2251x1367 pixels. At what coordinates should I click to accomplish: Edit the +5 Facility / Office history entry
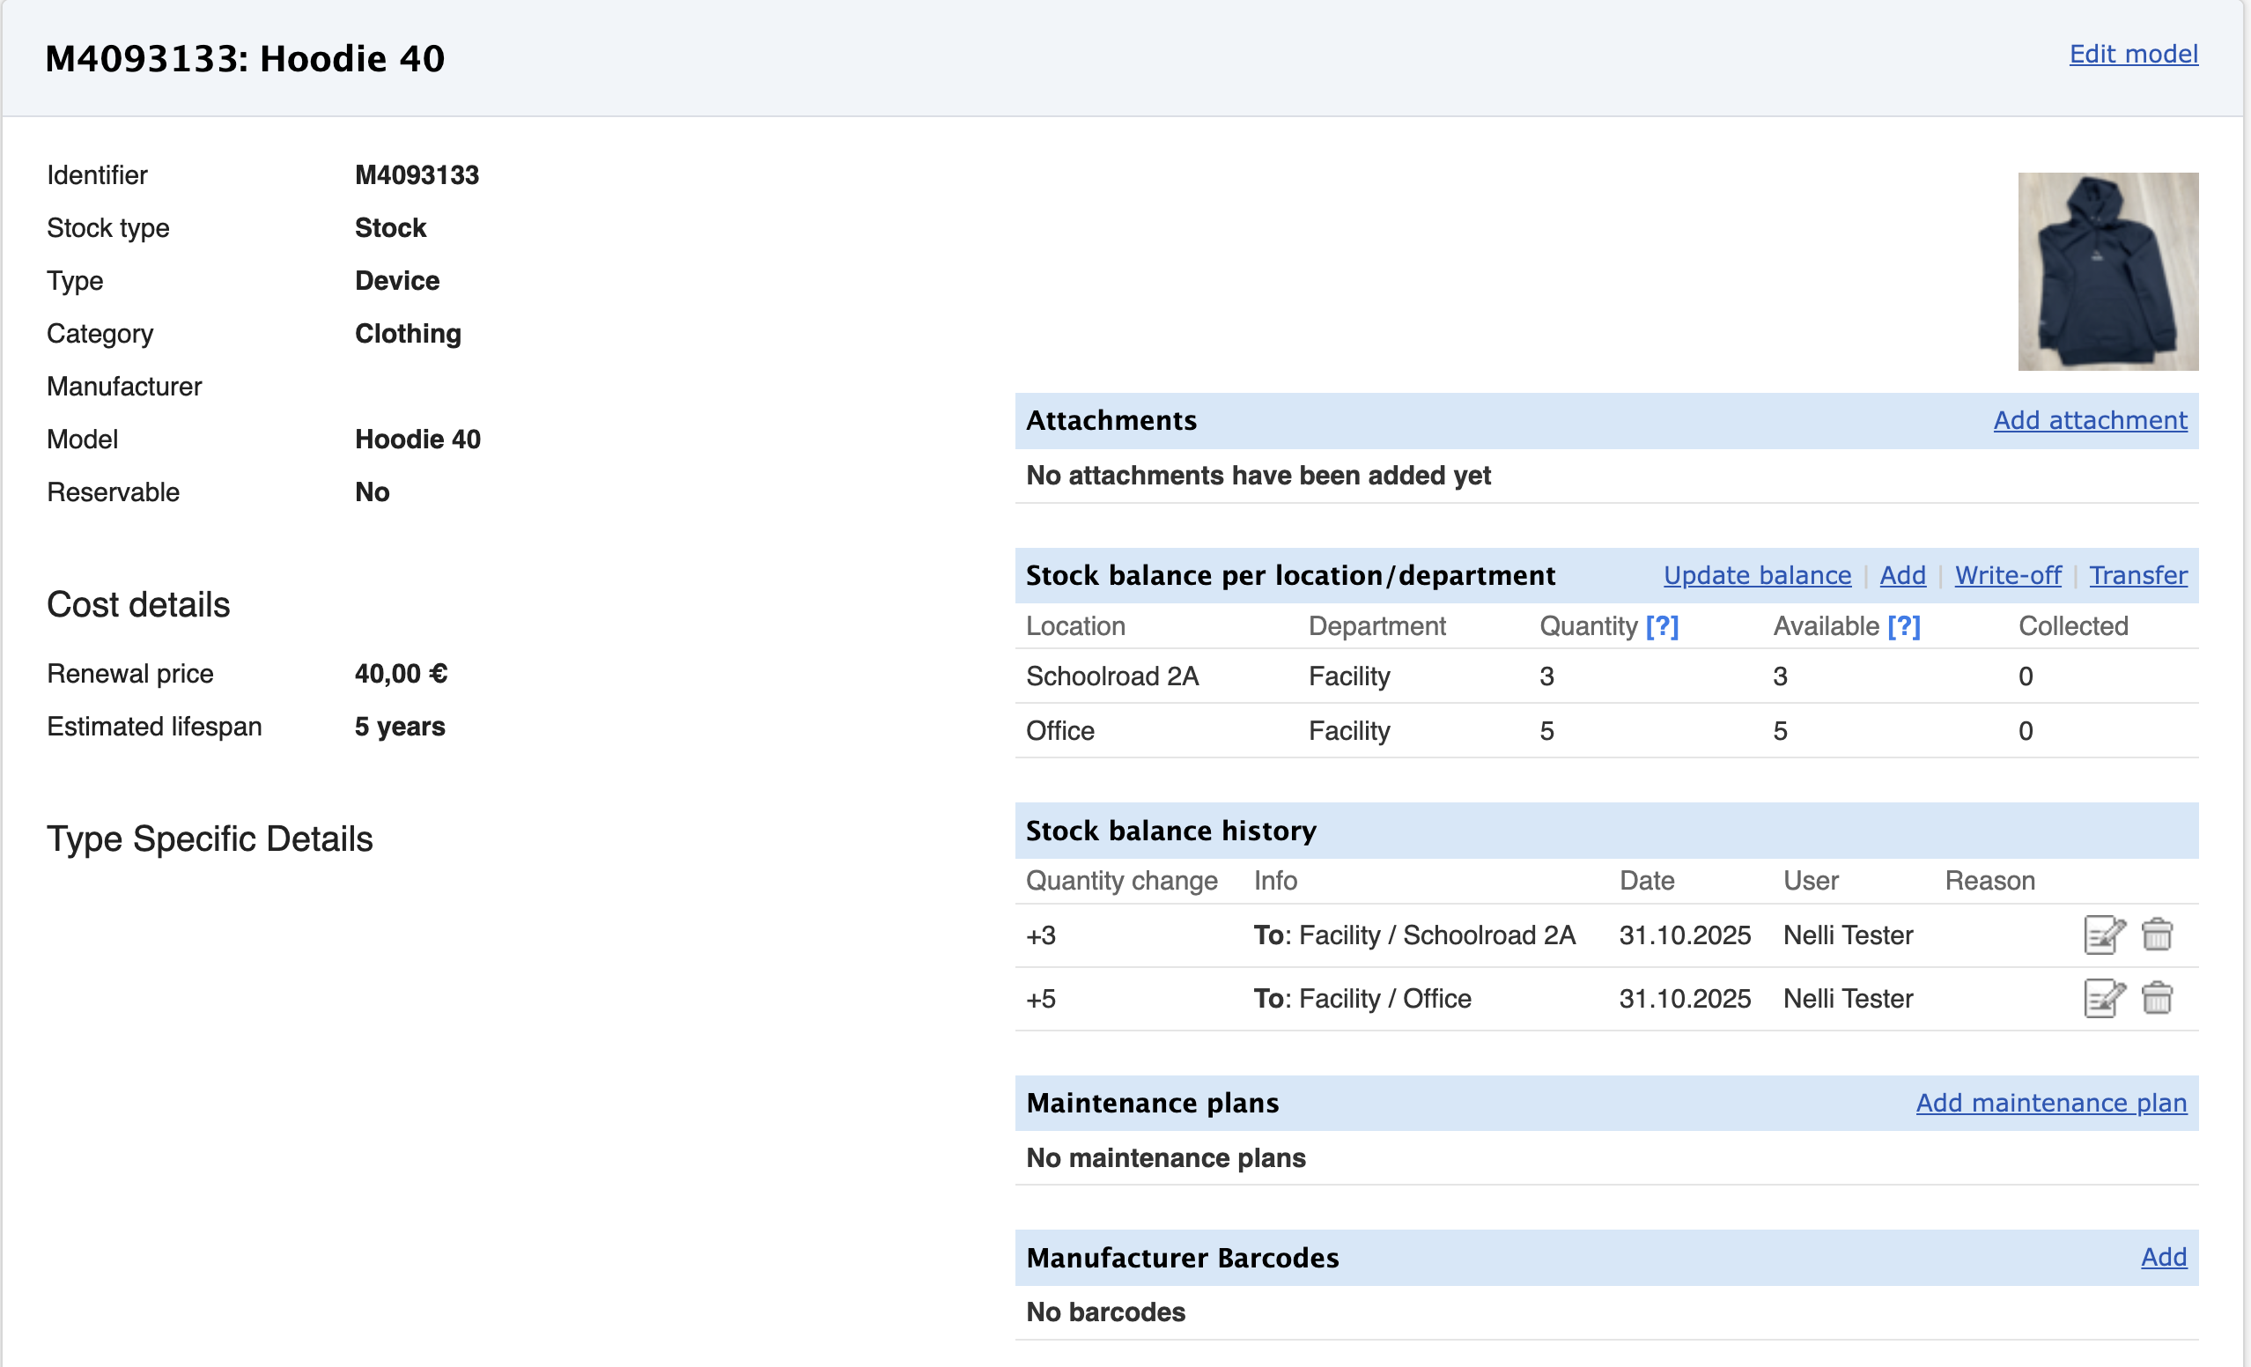2103,998
